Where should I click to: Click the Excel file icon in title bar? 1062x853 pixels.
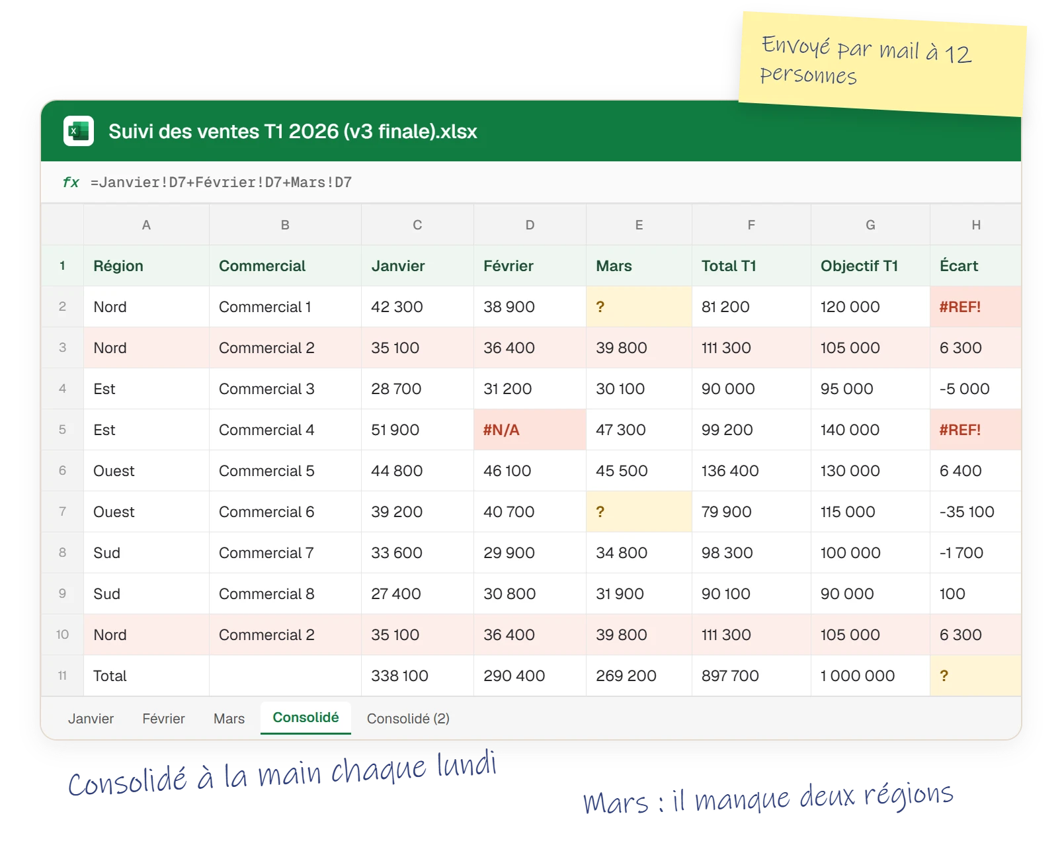click(79, 131)
